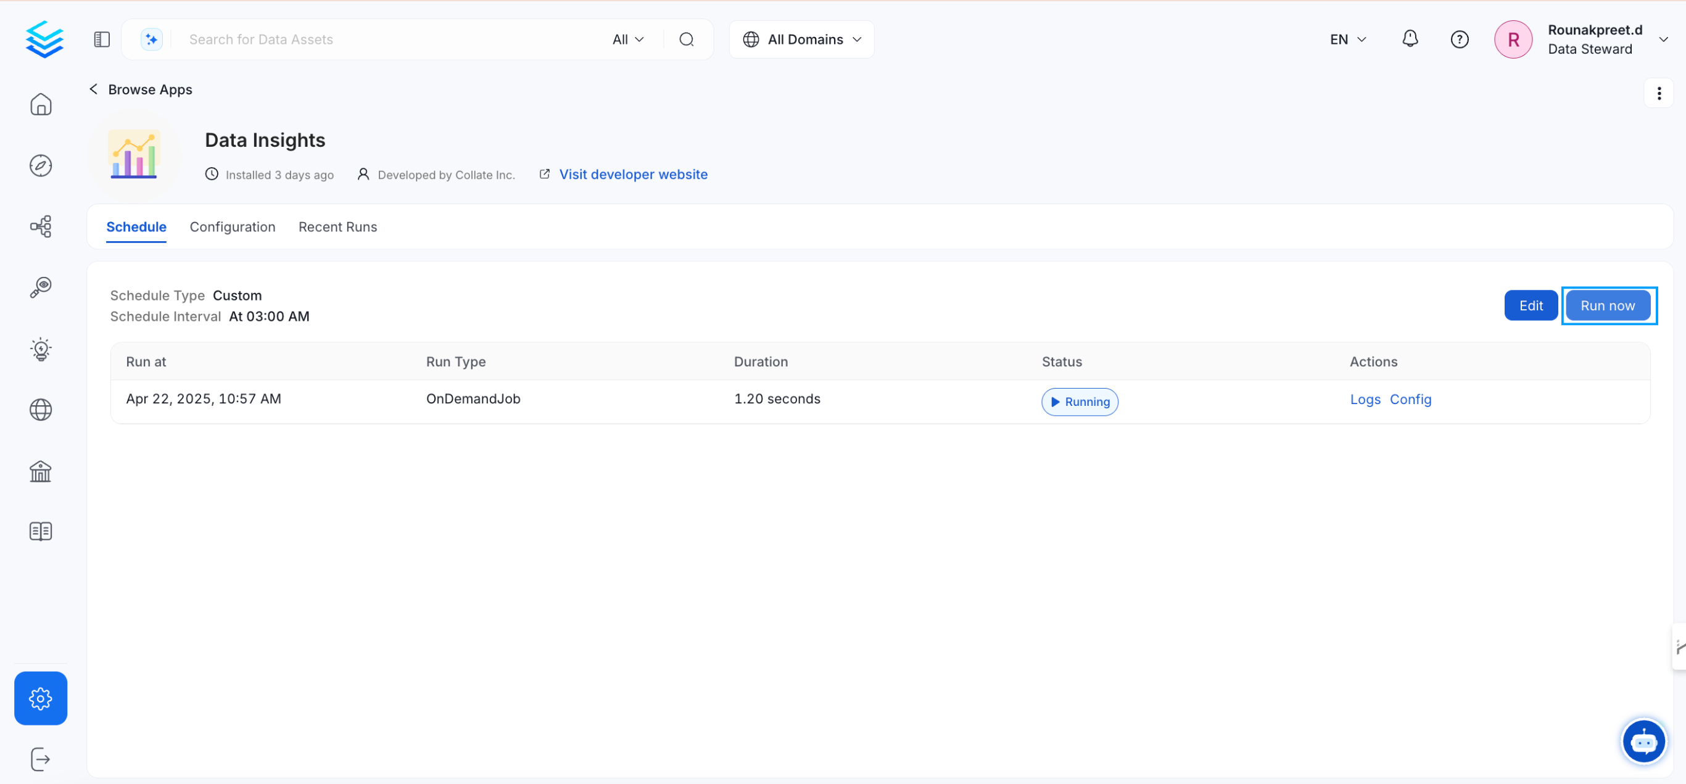Open Insights using the lightbulb icon
1686x784 pixels.
point(41,349)
